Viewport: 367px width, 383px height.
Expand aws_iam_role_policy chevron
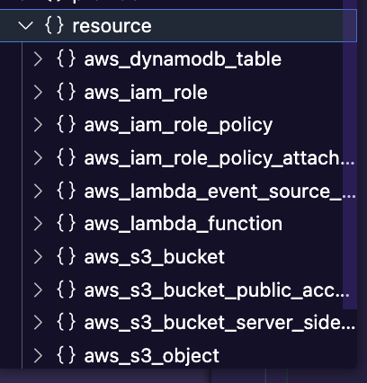tap(38, 125)
